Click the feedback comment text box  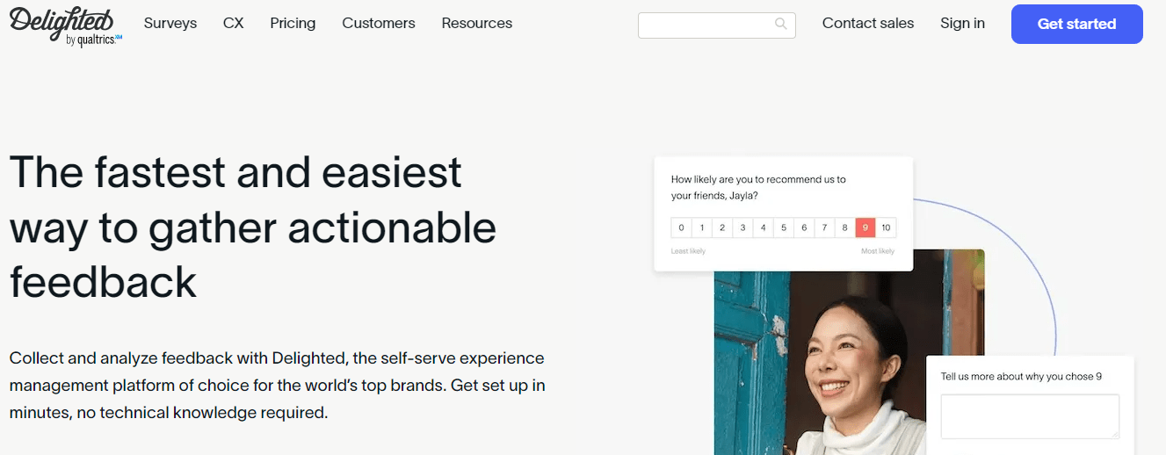(x=1030, y=415)
